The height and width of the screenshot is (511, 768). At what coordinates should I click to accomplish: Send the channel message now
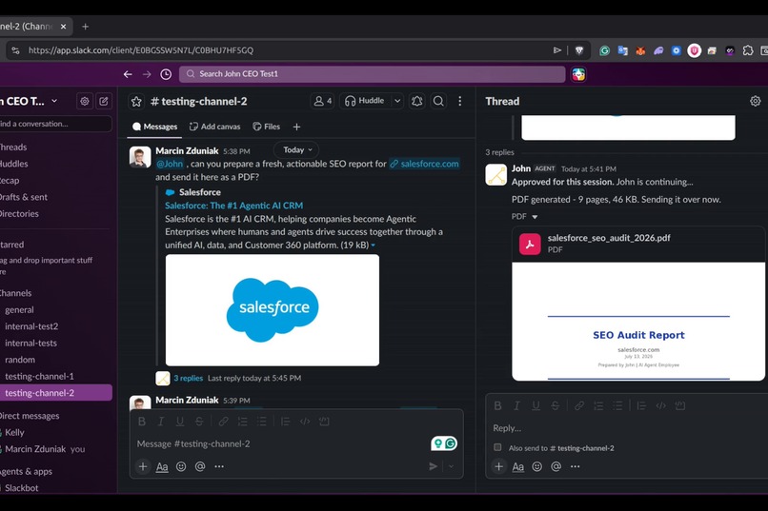[433, 466]
